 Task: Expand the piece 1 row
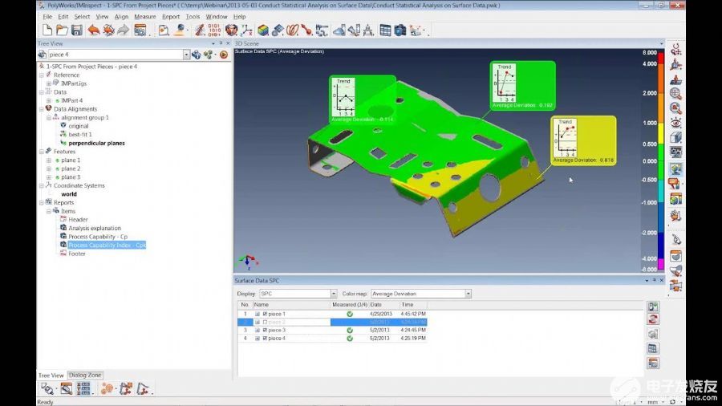pyautogui.click(x=258, y=314)
